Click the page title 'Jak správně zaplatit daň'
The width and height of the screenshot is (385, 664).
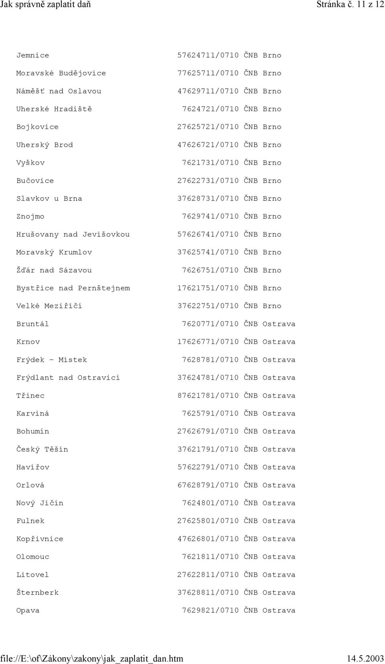46,5
